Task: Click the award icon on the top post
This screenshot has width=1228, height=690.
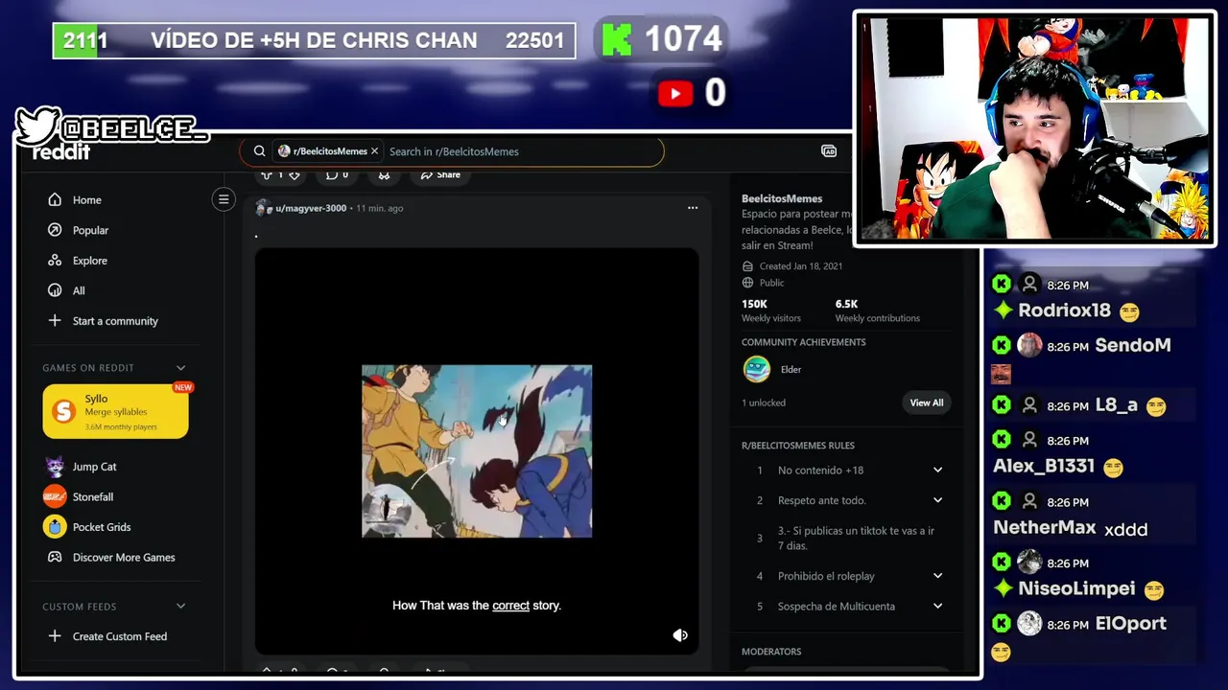Action: click(384, 174)
